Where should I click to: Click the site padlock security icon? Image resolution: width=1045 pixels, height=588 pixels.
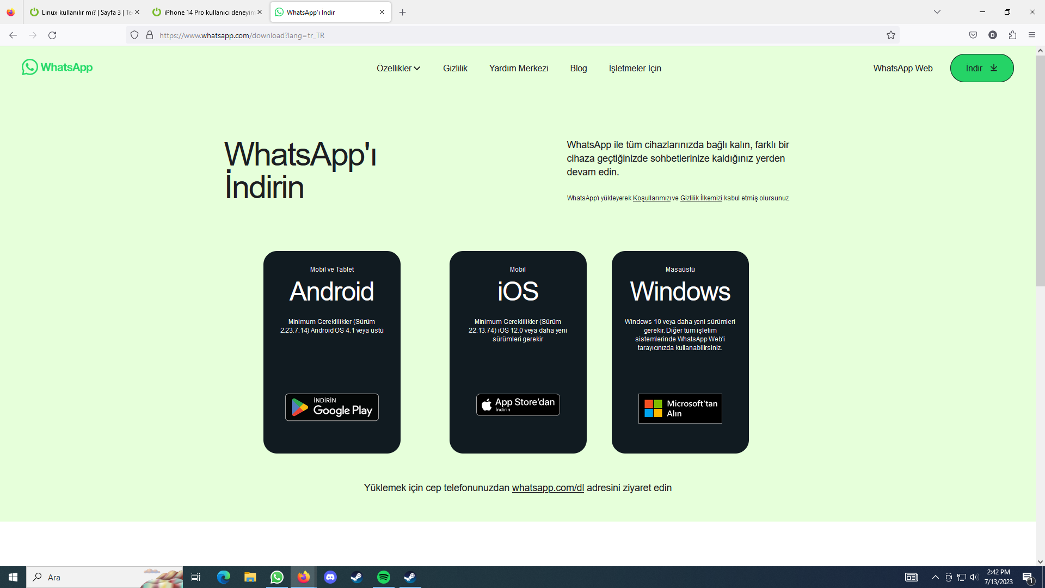pyautogui.click(x=150, y=35)
